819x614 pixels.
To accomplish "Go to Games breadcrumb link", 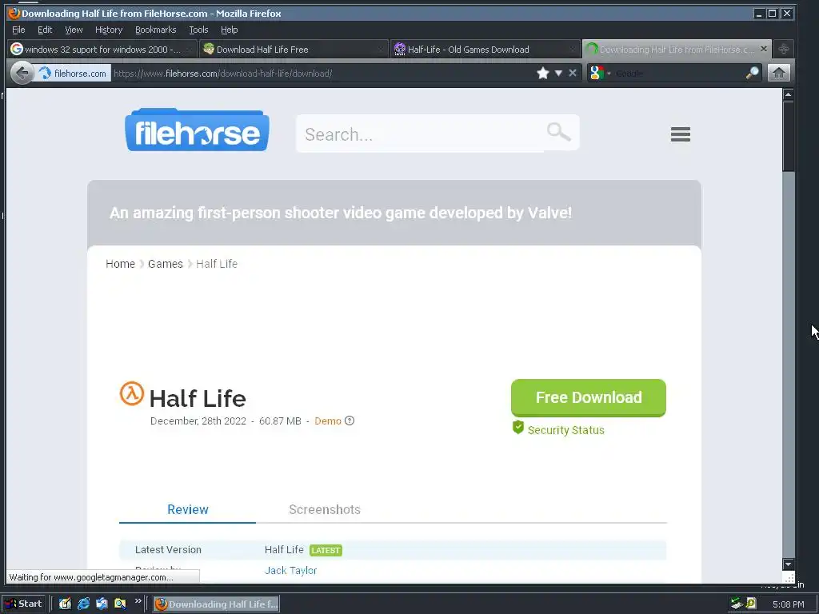I will [x=165, y=264].
